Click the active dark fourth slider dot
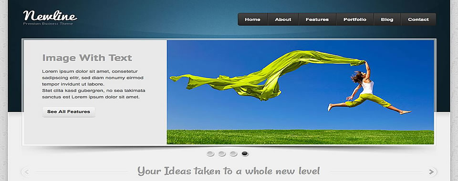Viewport: 458px width, 181px height. [x=245, y=153]
